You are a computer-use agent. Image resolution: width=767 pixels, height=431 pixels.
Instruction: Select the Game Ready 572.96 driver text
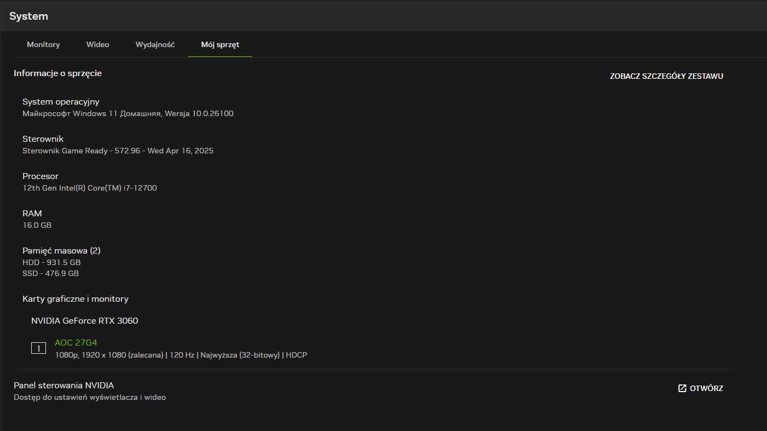tap(118, 151)
